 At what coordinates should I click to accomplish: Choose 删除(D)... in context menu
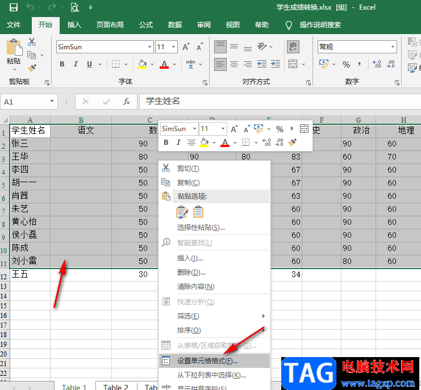click(x=215, y=272)
